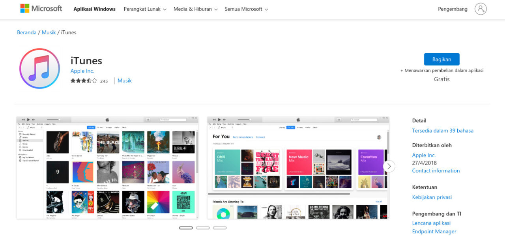The height and width of the screenshot is (236, 505).
Task: Select the first carousel page indicator
Action: [186, 228]
